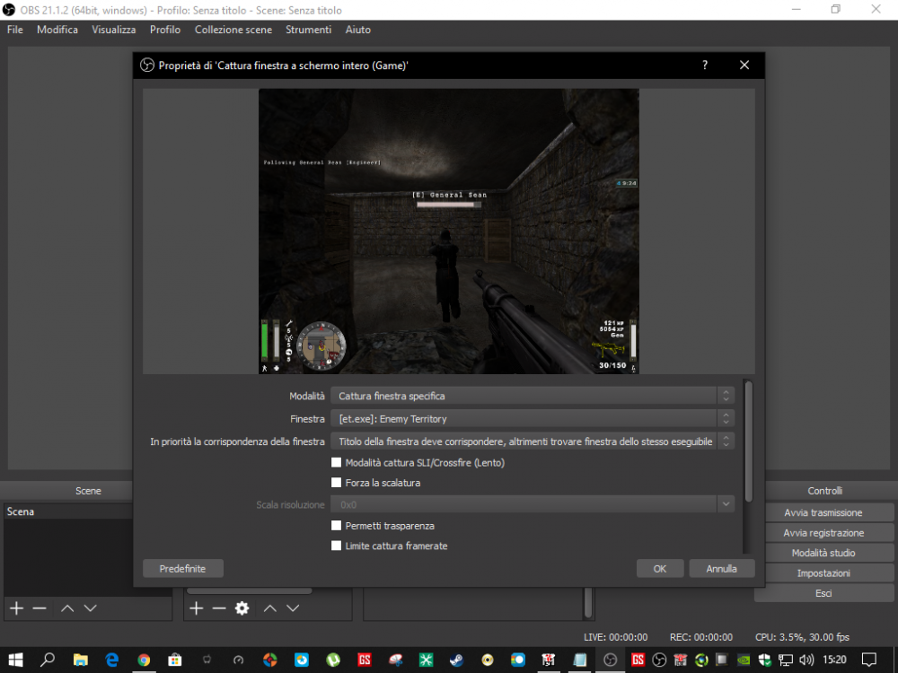Image resolution: width=898 pixels, height=673 pixels.
Task: Select Scena in scenes list
Action: [67, 511]
